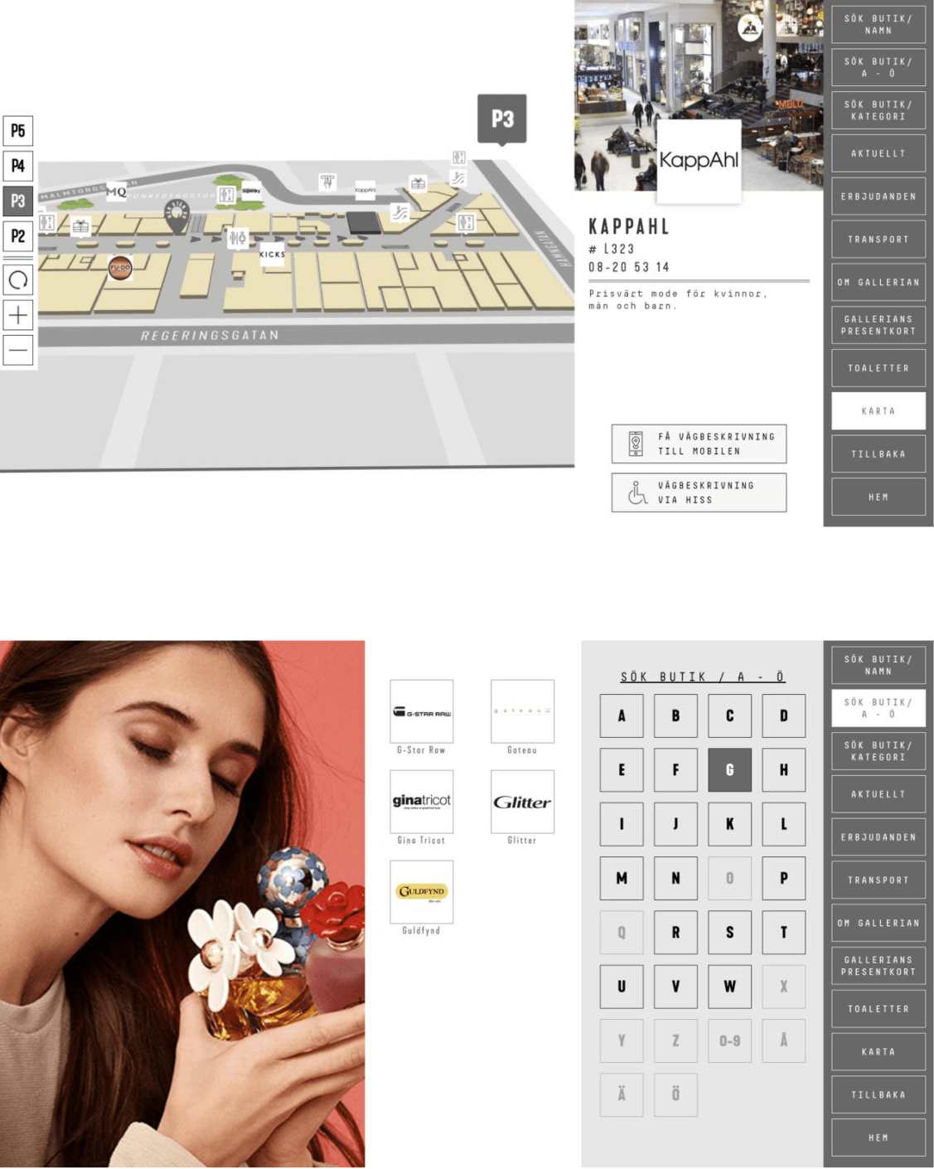Open Sök Butik / Kategori in top menu

pyautogui.click(x=878, y=110)
